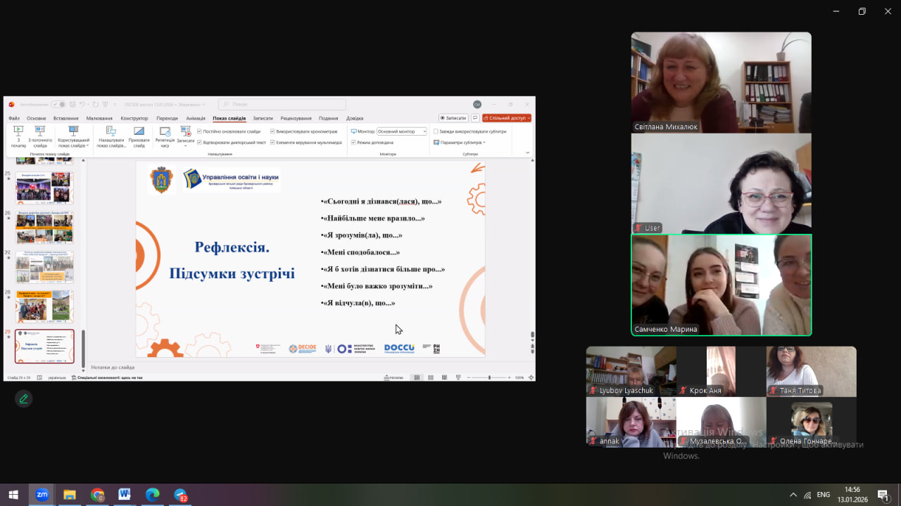
Task: Expand Параметри субтитрів dropdown
Action: pos(459,142)
